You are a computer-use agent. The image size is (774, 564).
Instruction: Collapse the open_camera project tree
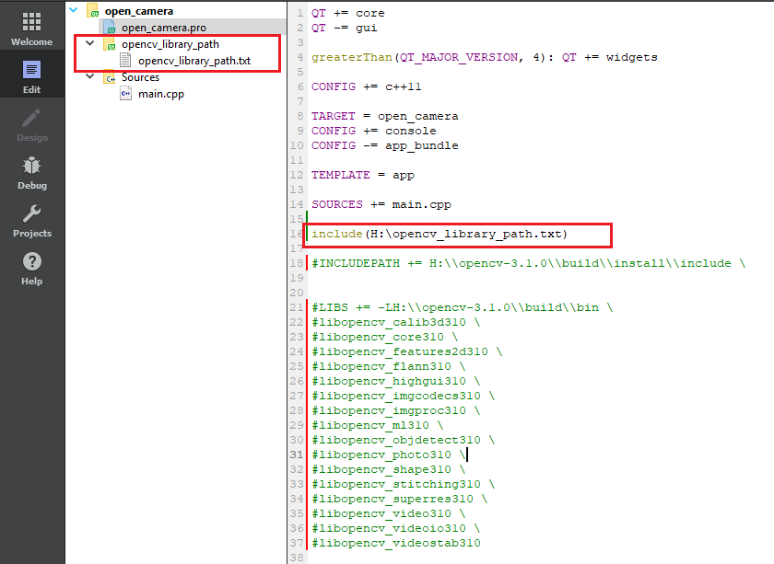(x=73, y=12)
